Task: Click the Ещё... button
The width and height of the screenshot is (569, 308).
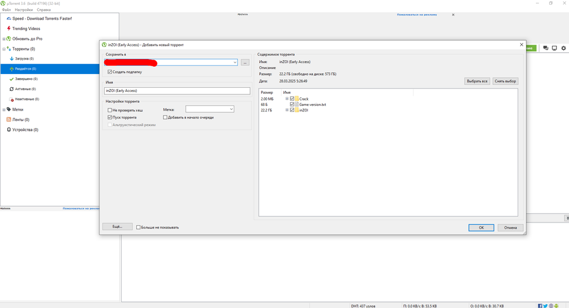Action: (117, 227)
